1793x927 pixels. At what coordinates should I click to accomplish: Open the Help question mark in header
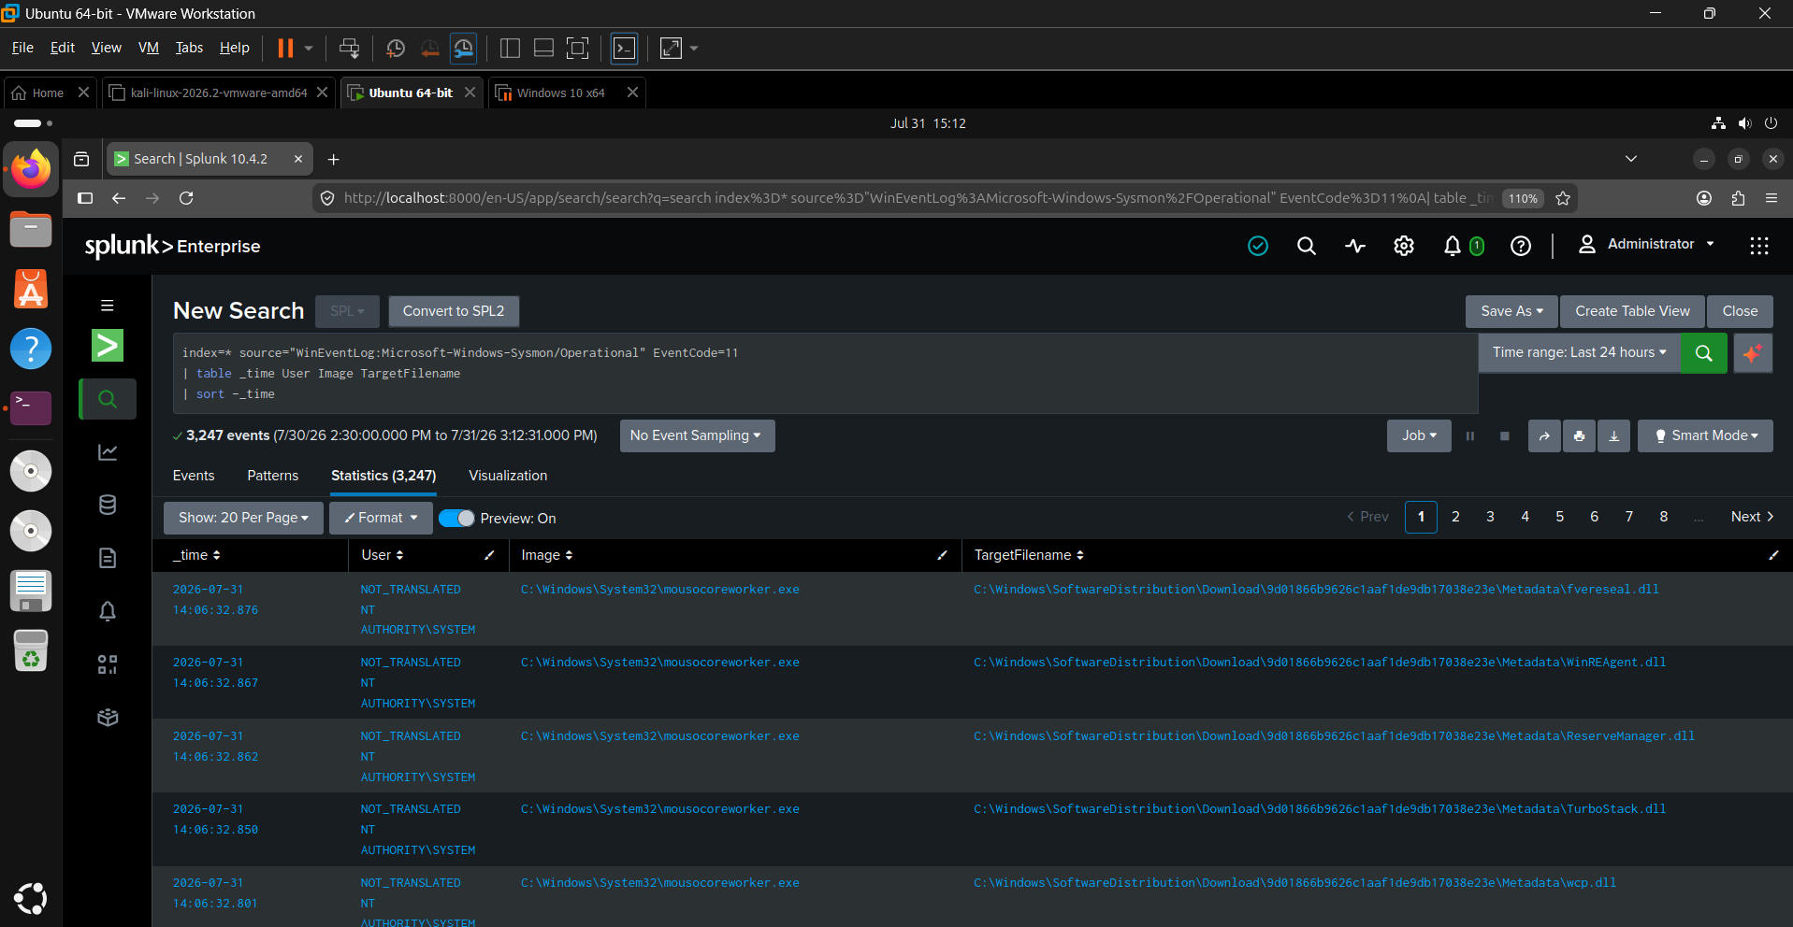[1521, 246]
